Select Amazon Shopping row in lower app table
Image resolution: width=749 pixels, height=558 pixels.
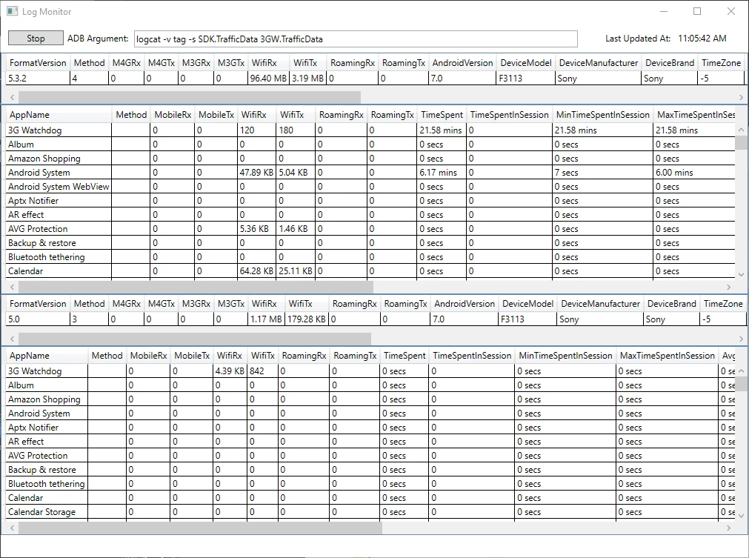click(x=370, y=399)
